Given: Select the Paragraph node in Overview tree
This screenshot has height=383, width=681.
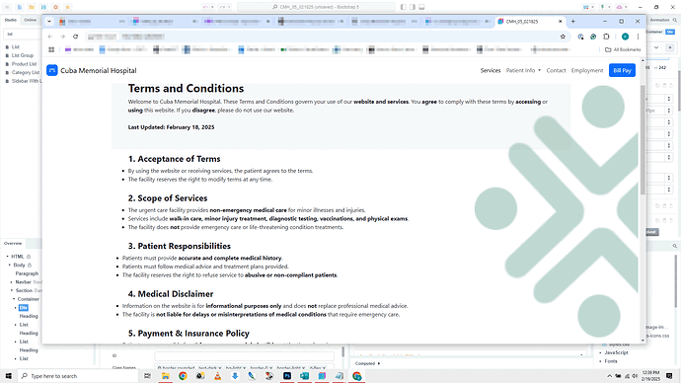Looking at the screenshot, I should tap(27, 273).
